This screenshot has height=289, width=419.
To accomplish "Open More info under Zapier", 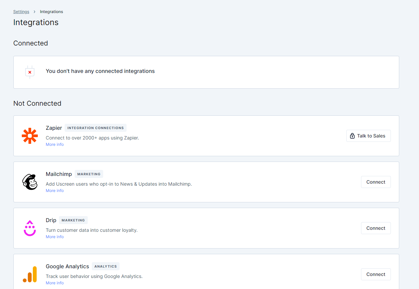I will (55, 144).
